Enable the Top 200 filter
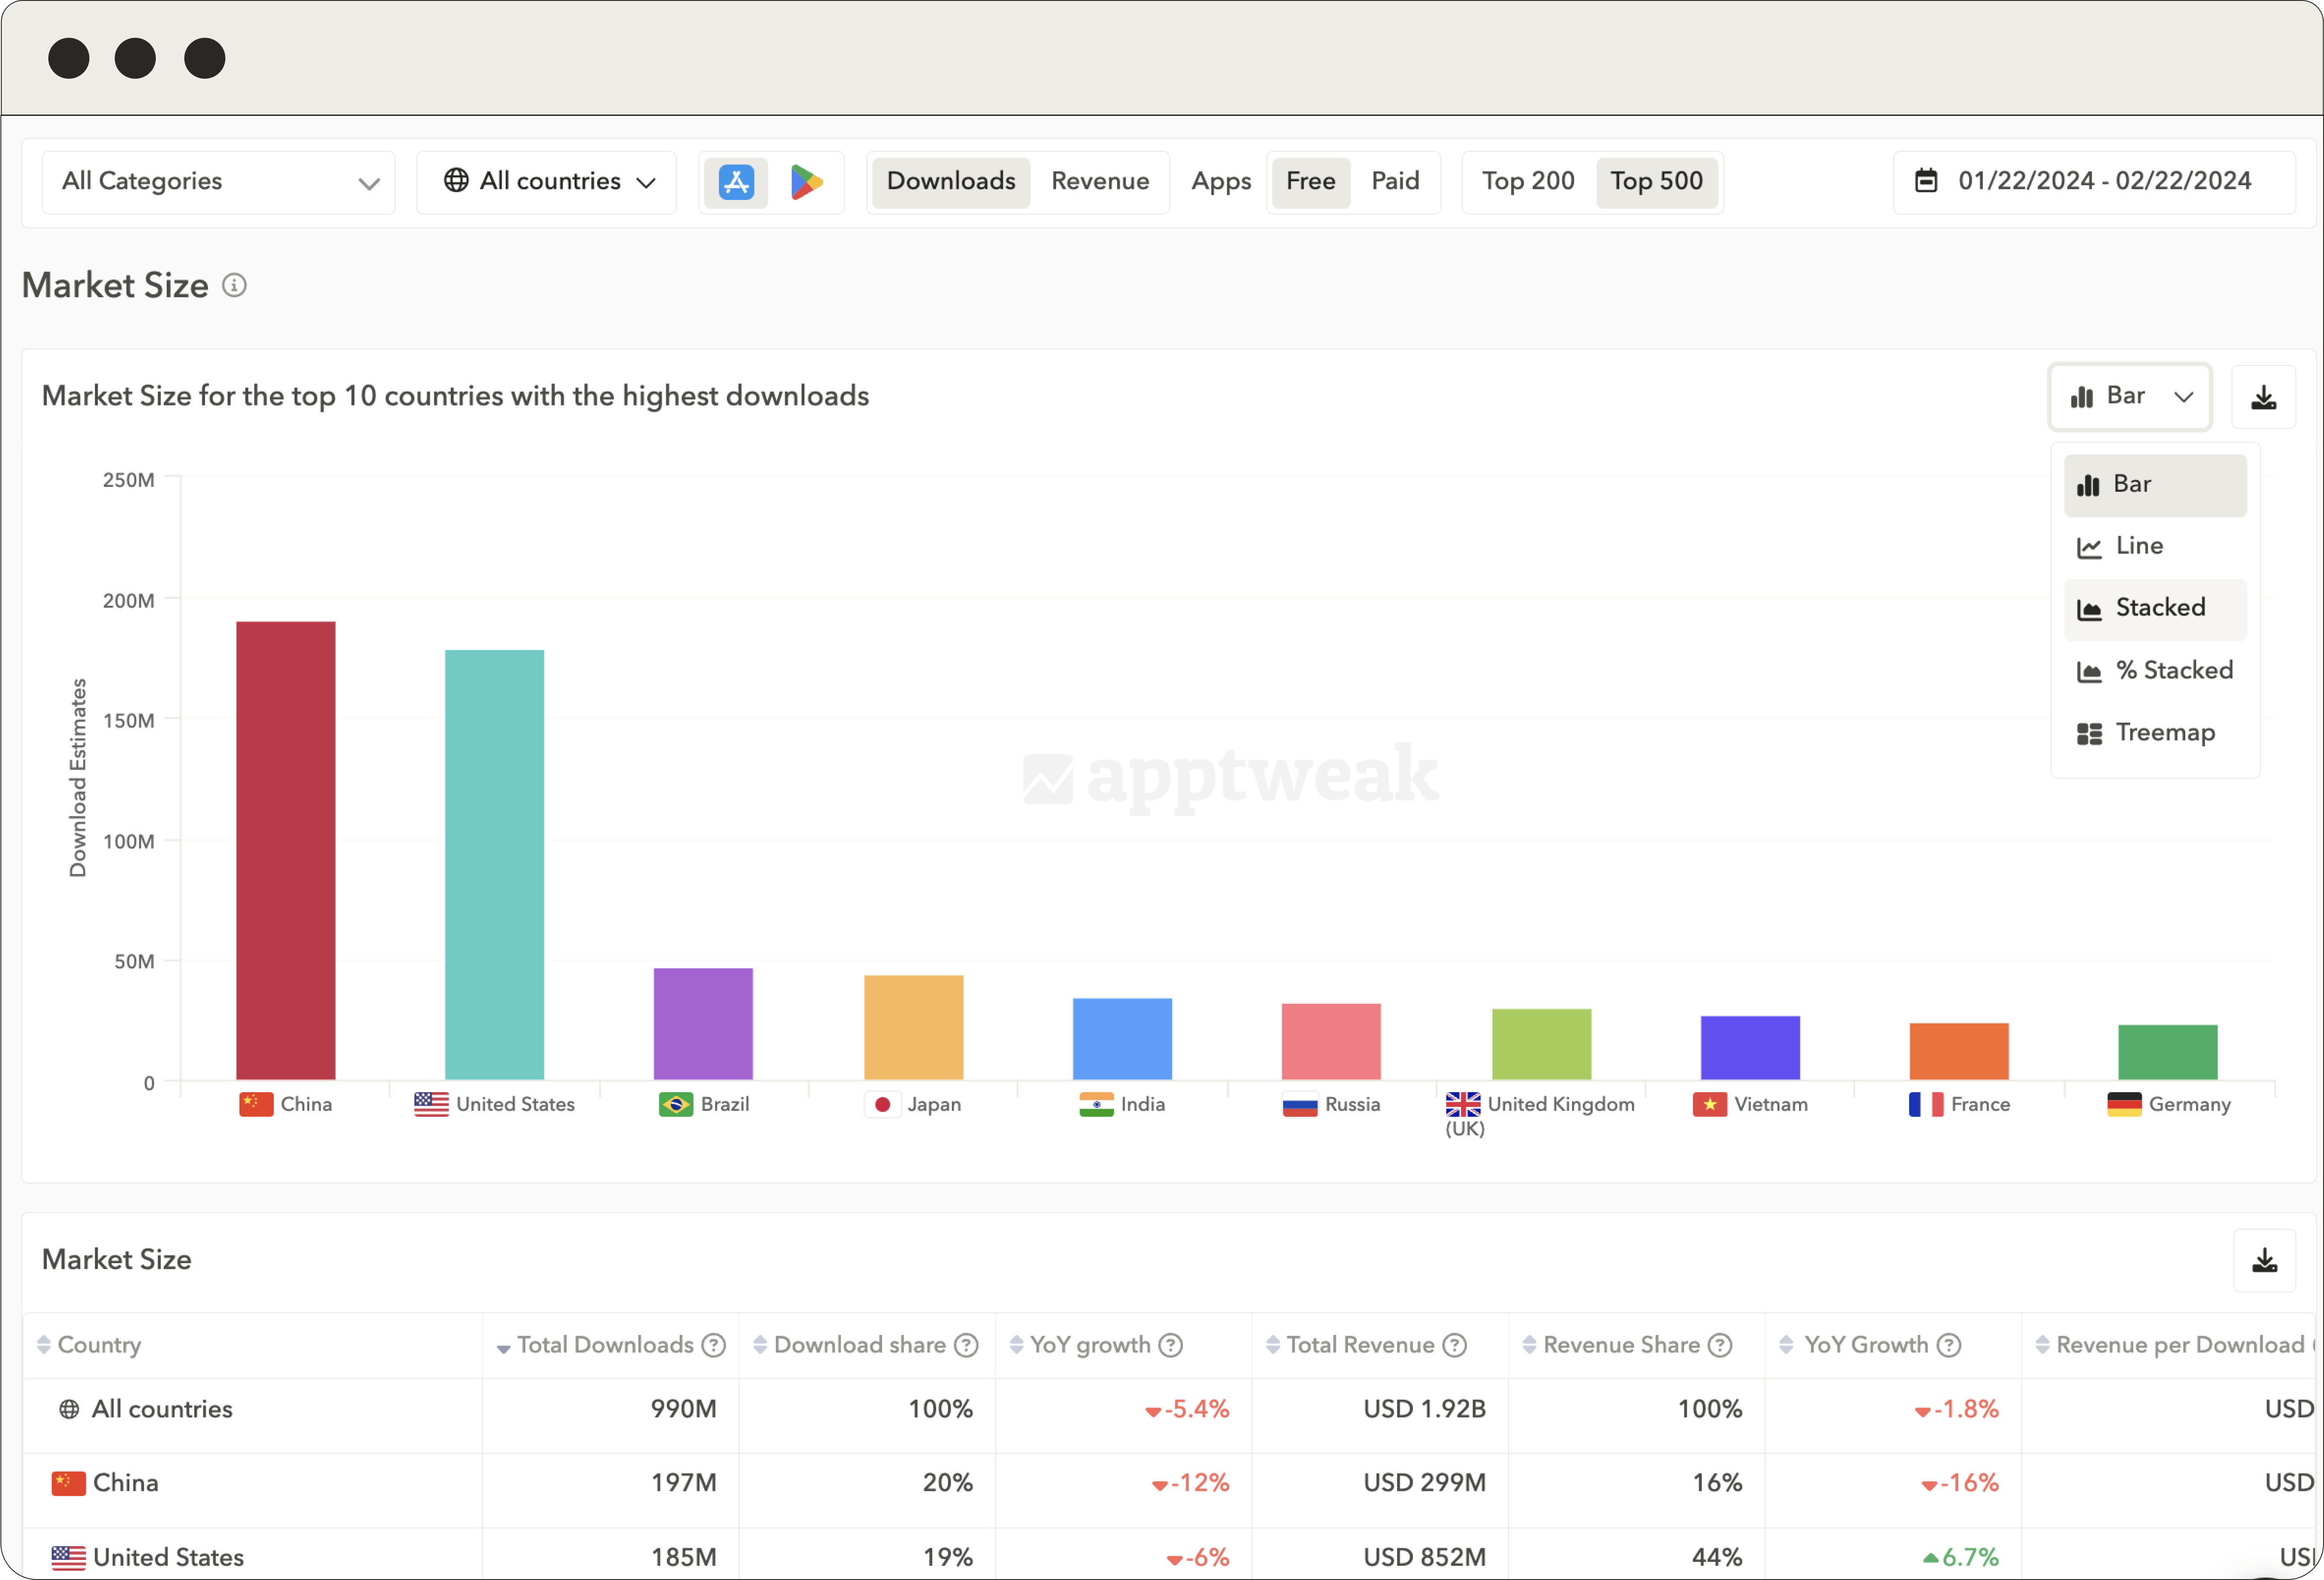Viewport: 2324px width, 1580px height. click(x=1527, y=181)
